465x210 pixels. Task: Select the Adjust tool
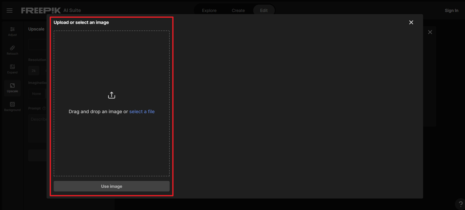coord(12,31)
